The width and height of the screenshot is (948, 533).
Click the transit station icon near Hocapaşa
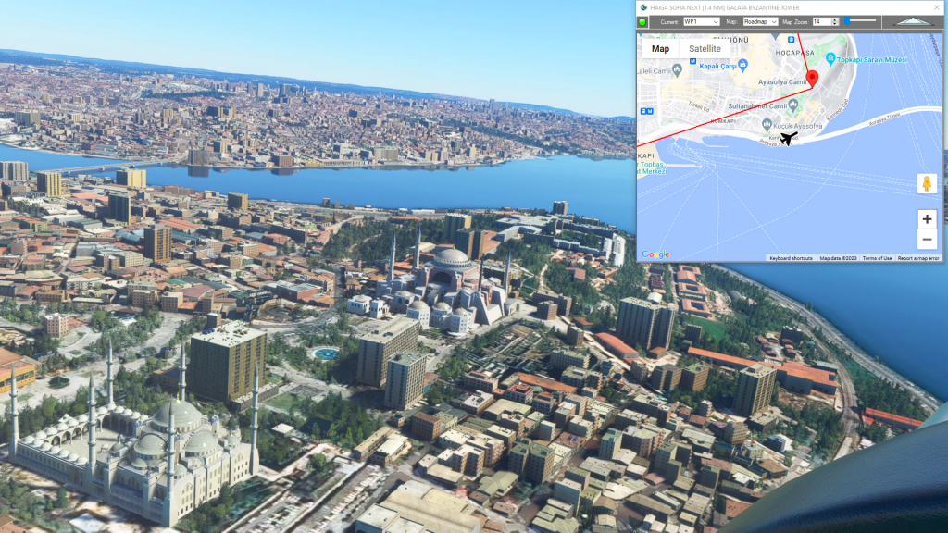[x=791, y=39]
